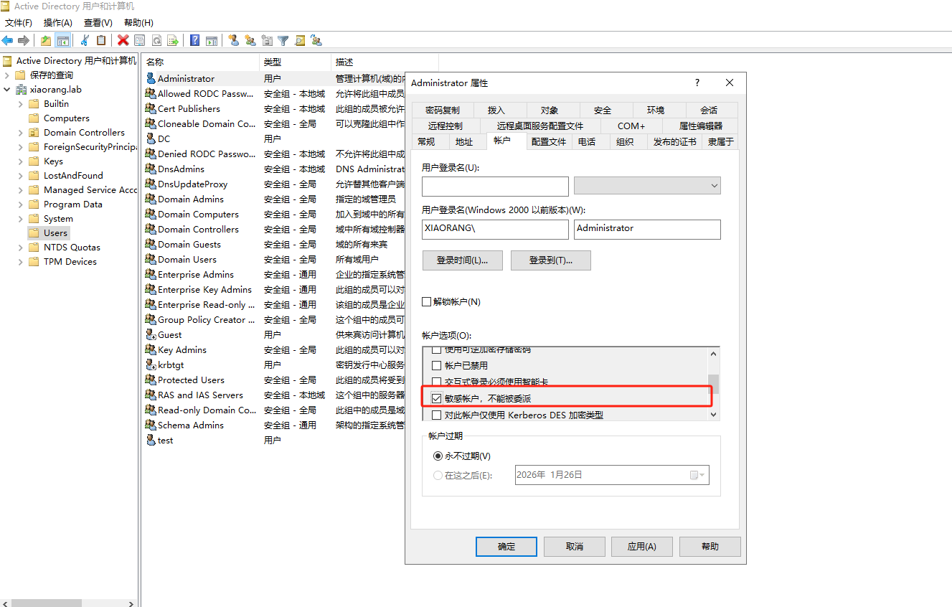Toggle the Show/Hide console tree icon
Image resolution: width=952 pixels, height=607 pixels.
(63, 40)
